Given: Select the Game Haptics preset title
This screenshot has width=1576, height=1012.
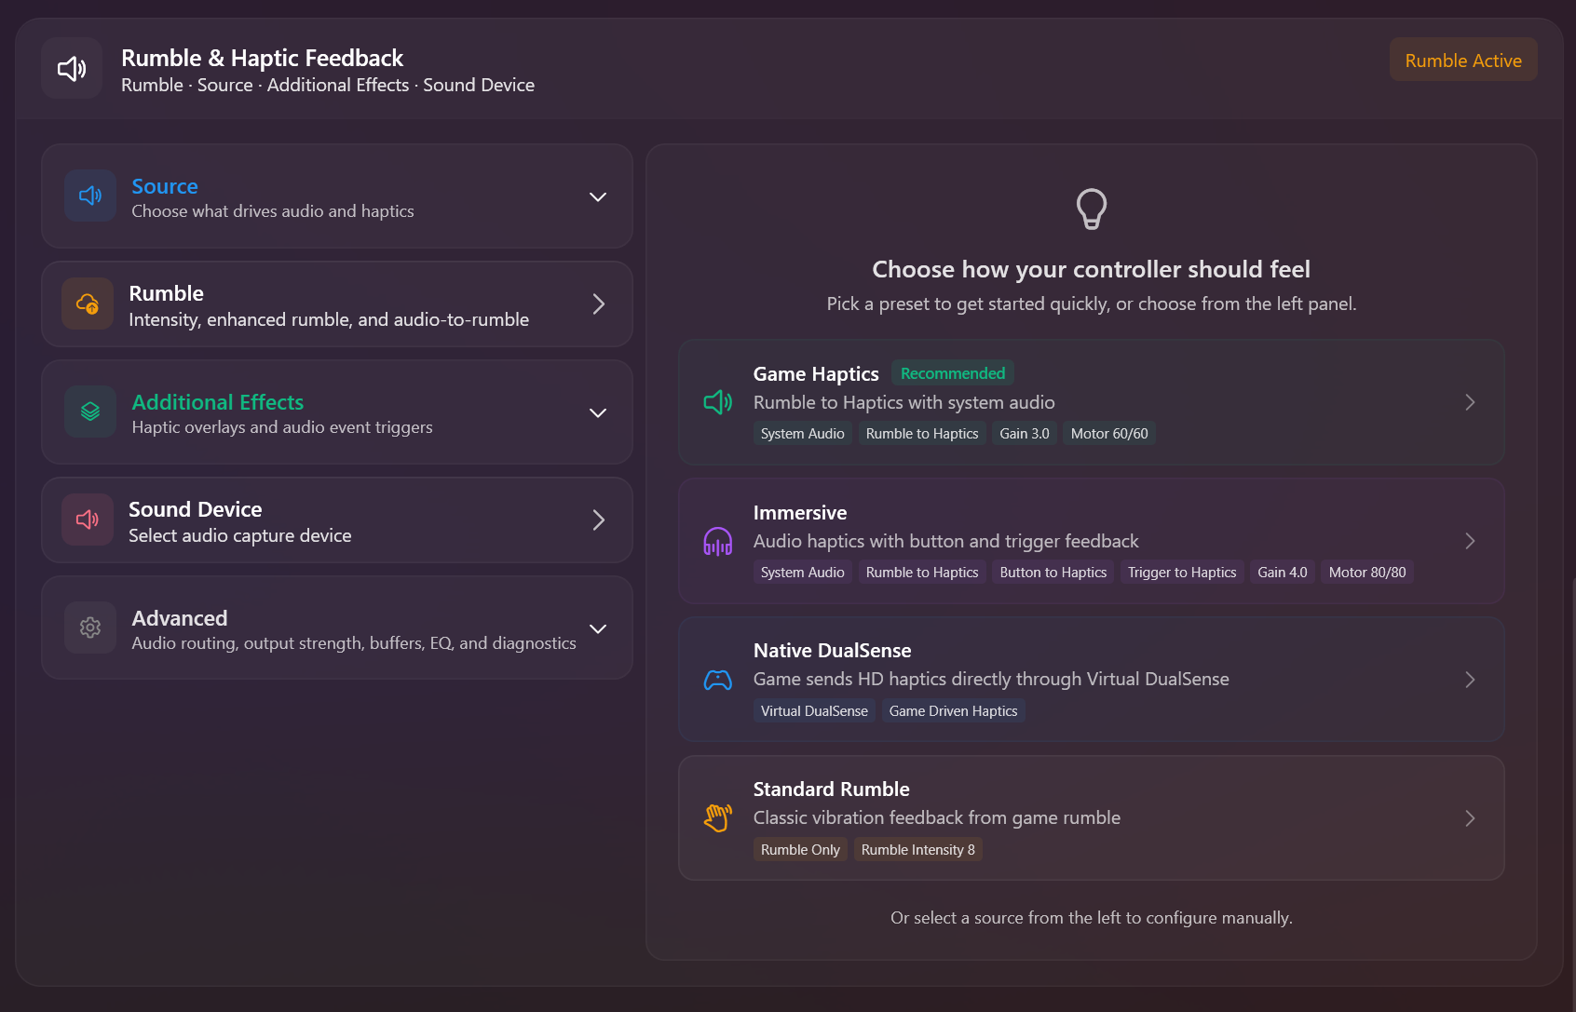Looking at the screenshot, I should pyautogui.click(x=815, y=373).
